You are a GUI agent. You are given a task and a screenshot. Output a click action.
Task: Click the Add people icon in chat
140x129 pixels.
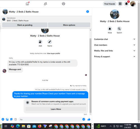(x=40, y=42)
